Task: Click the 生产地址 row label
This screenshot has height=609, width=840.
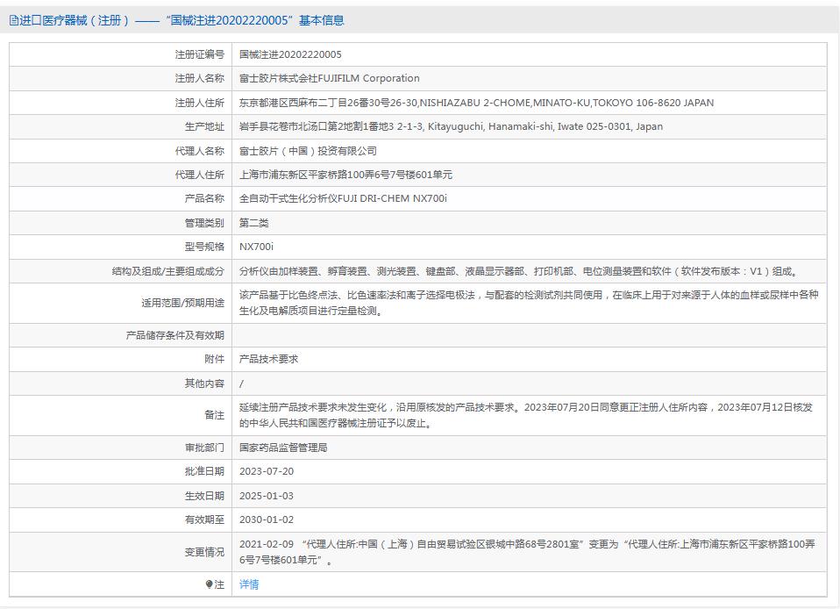Action: (204, 127)
